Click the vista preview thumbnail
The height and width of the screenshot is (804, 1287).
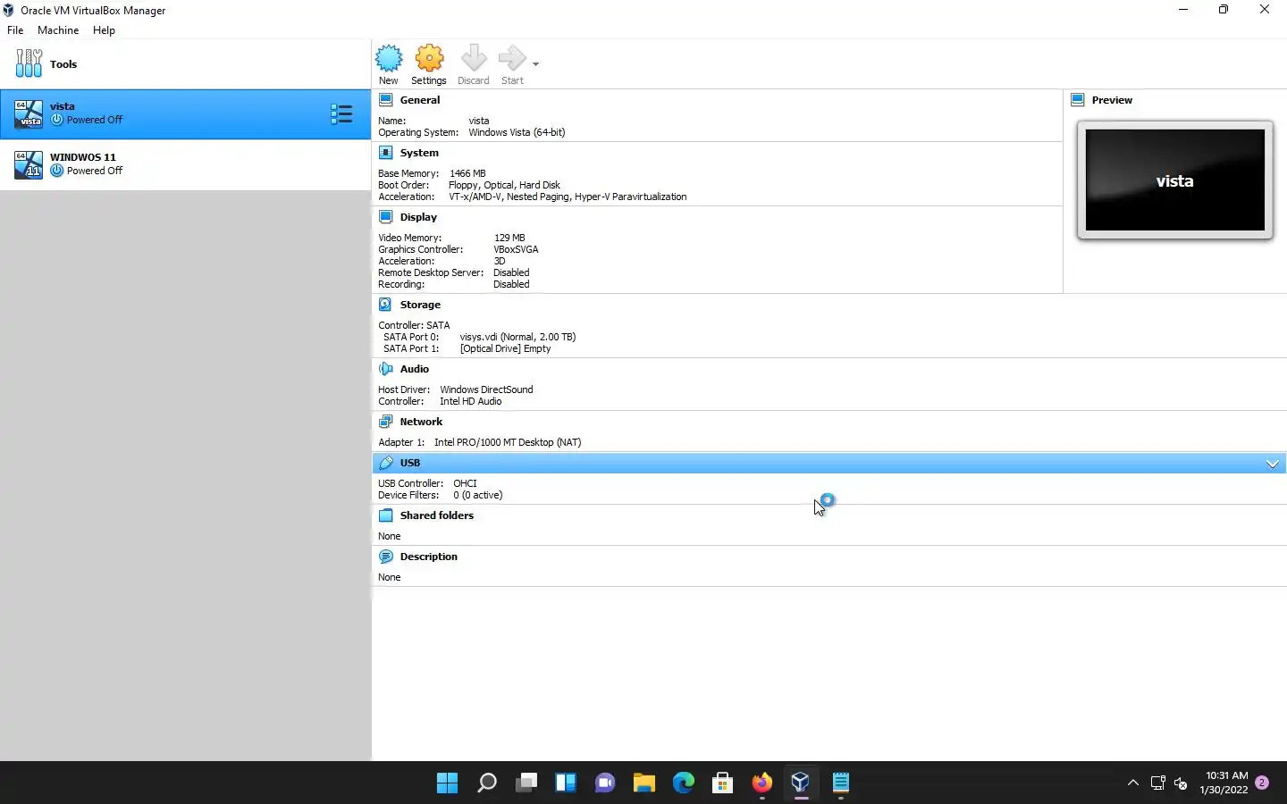point(1175,180)
